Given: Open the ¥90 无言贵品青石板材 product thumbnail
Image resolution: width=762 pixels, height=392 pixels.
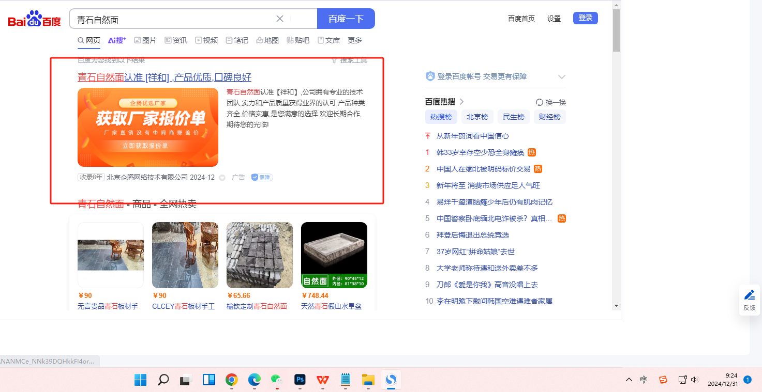Looking at the screenshot, I should pyautogui.click(x=111, y=255).
